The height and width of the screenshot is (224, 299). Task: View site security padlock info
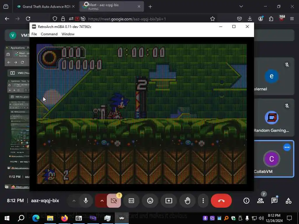click(63, 19)
